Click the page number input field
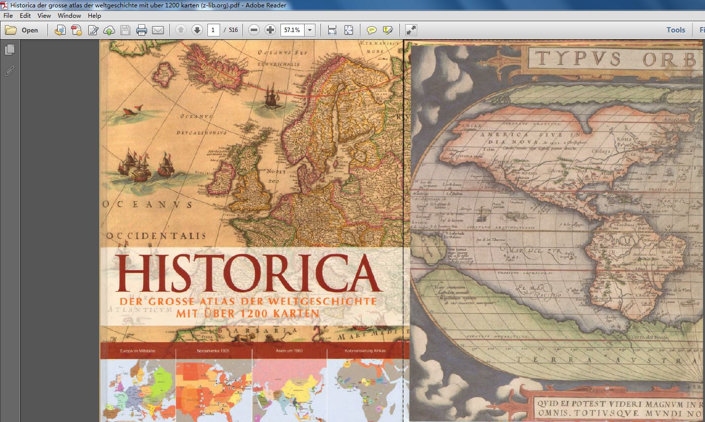Screen dimensions: 705x422 coord(213,30)
